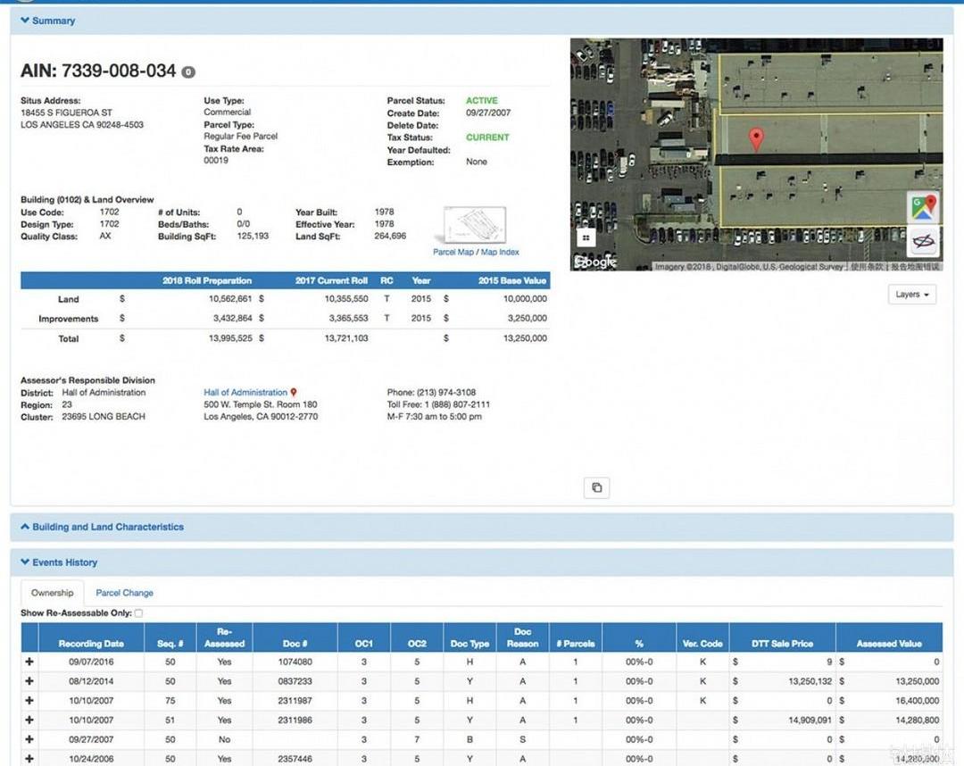Switch to the Parcel Change tab
This screenshot has height=766, width=964.
pyautogui.click(x=124, y=593)
